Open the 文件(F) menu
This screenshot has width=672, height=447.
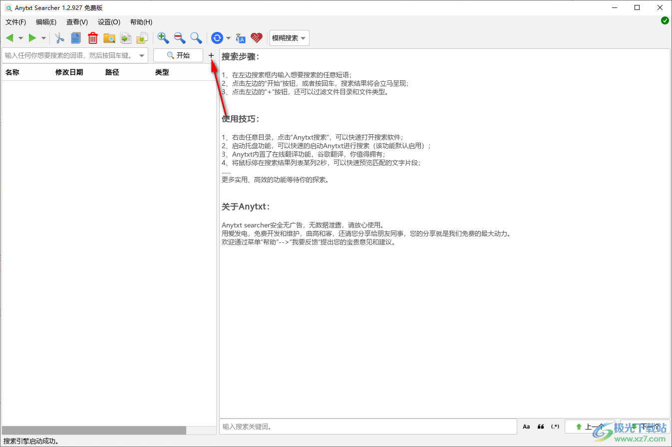pos(15,22)
